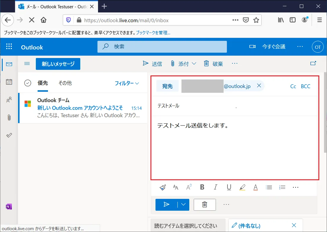Close the (件名なし) draft tab
The height and width of the screenshot is (232, 327).
point(294,225)
